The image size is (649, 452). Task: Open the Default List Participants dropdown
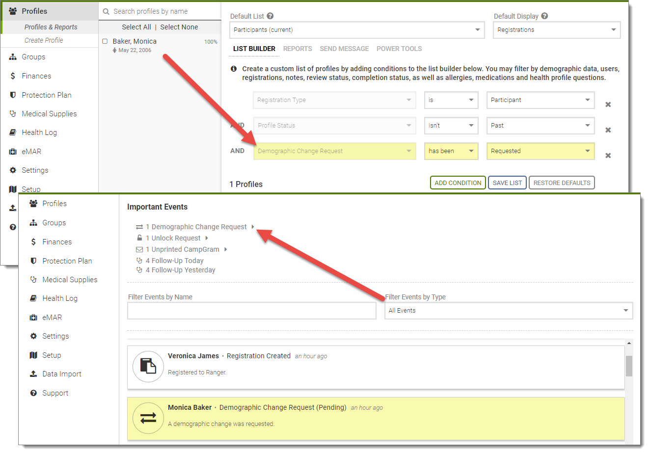point(357,30)
